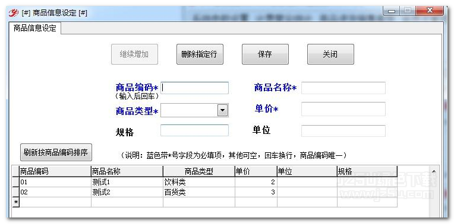Click the 单位 column header
Screen dimensions: 454x224
click(307, 171)
